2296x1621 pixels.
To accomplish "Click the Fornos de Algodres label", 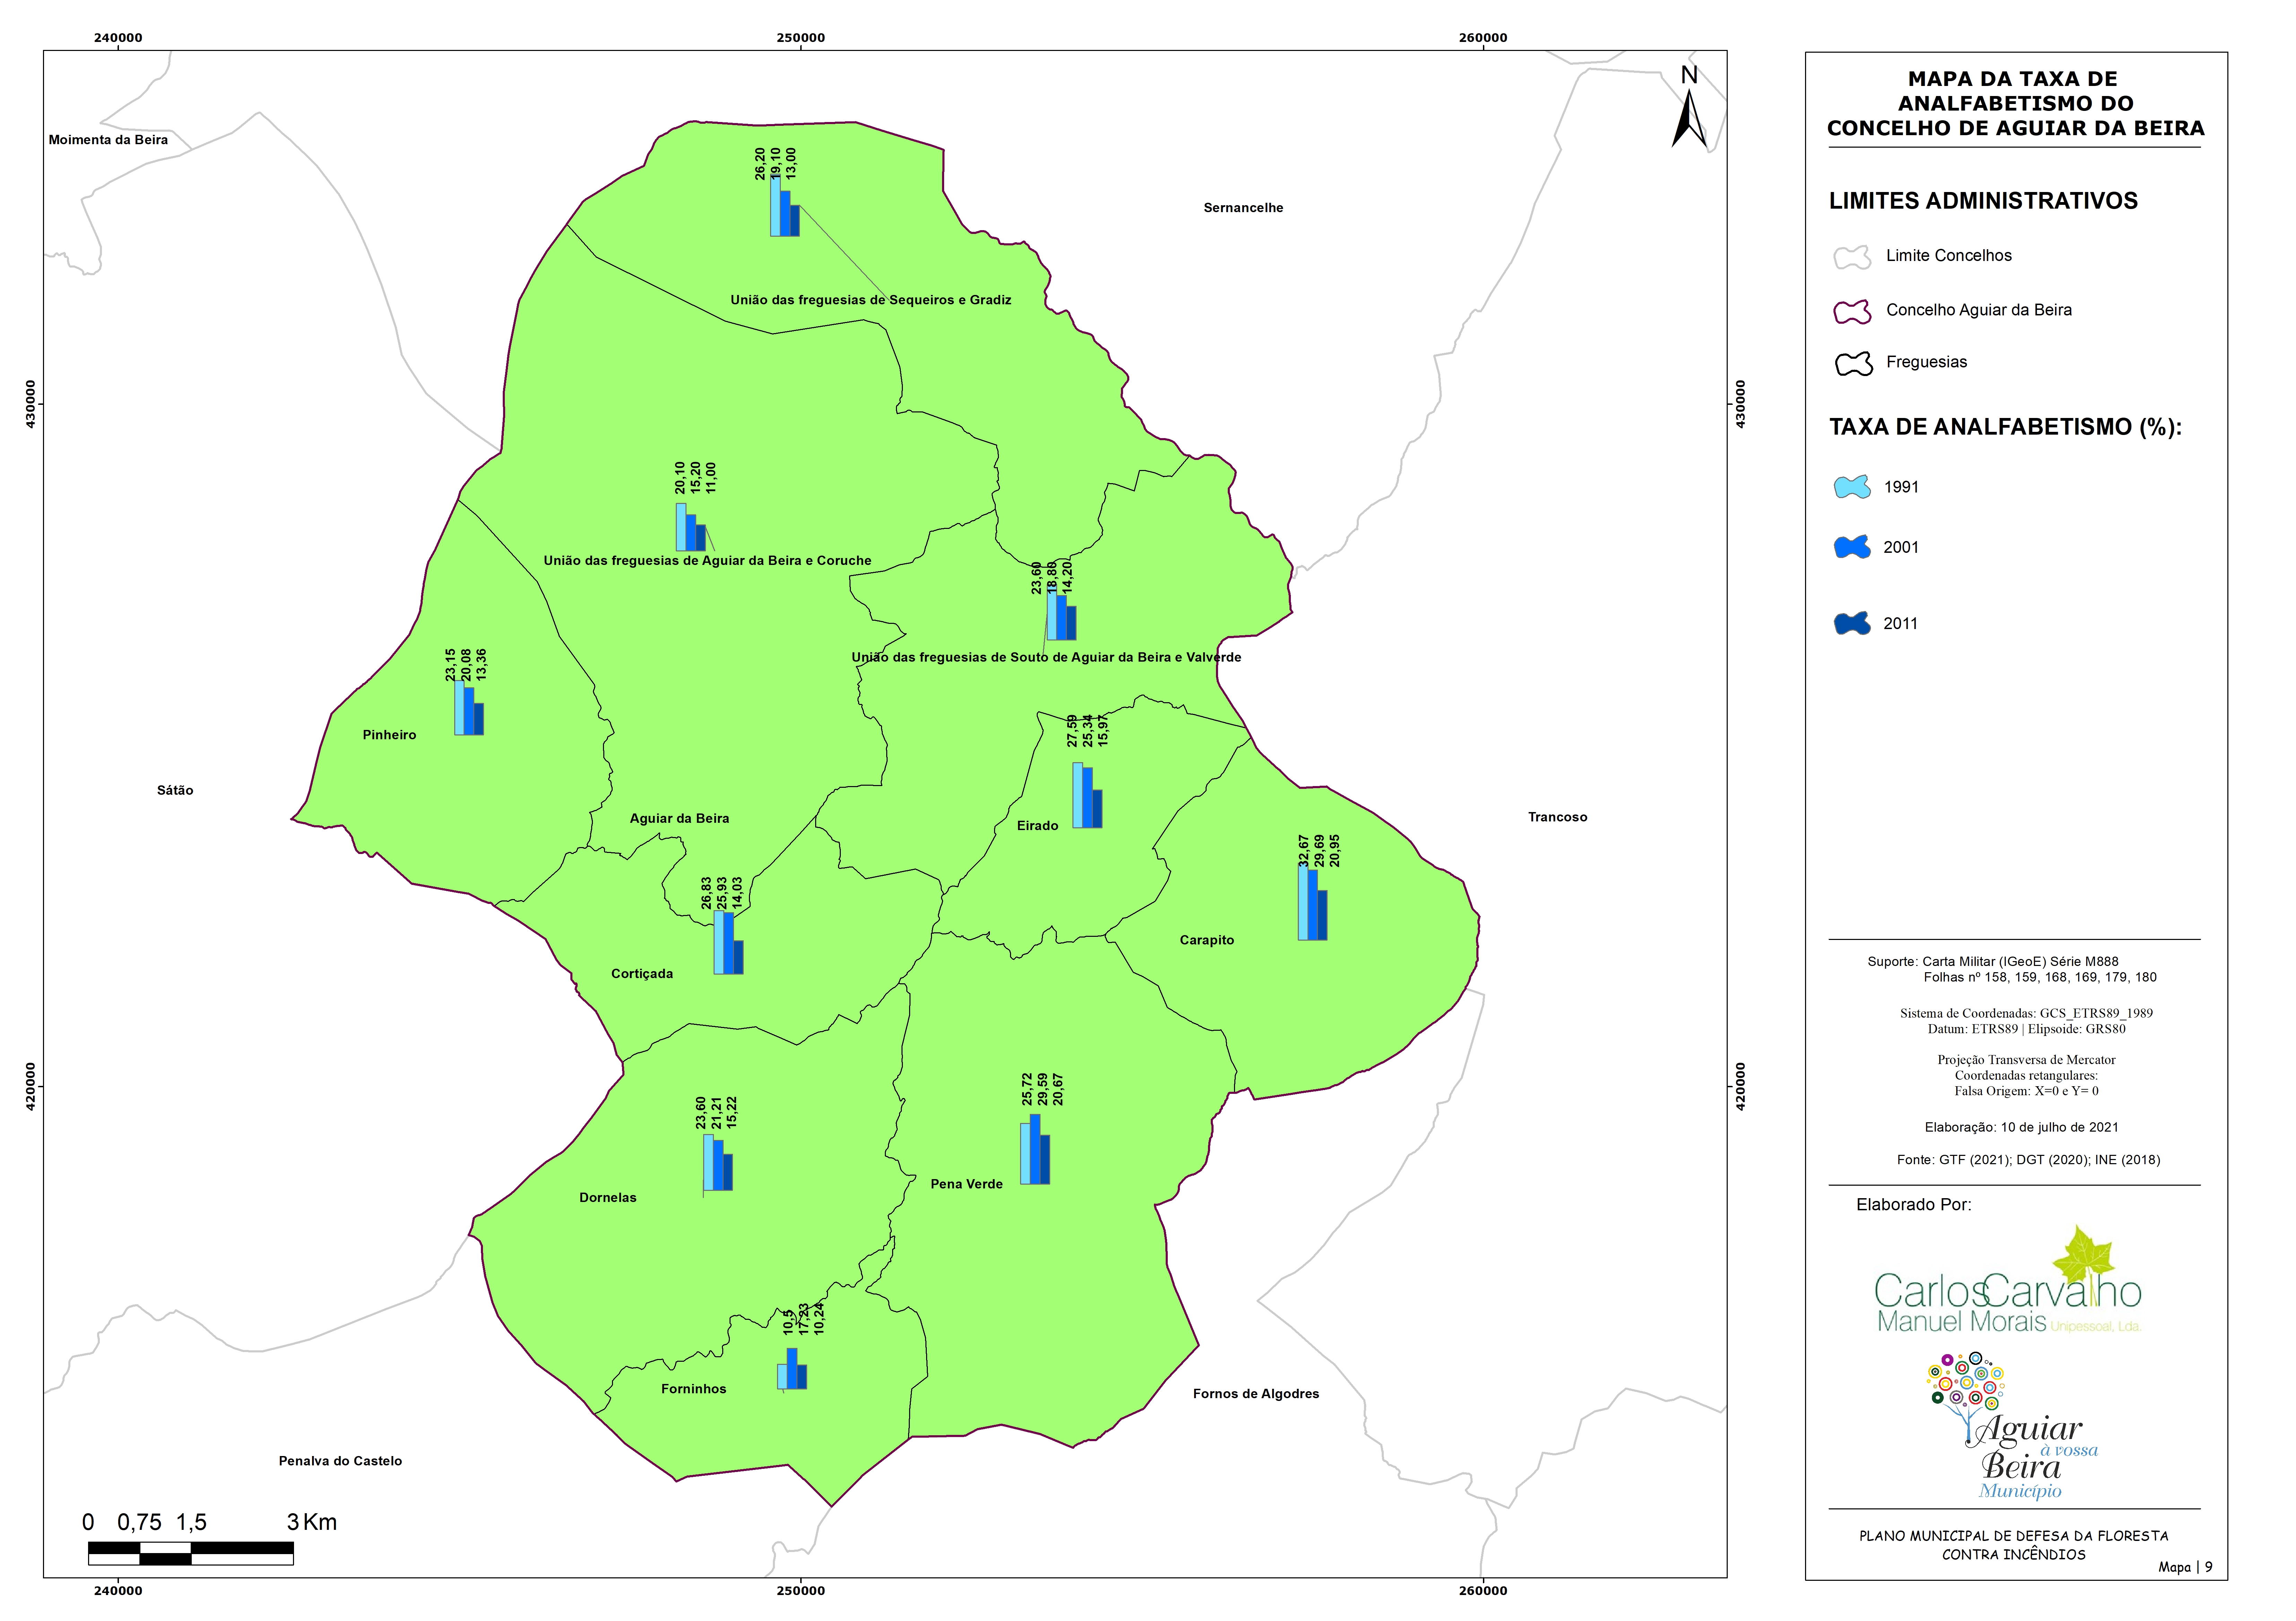I will [x=1256, y=1394].
